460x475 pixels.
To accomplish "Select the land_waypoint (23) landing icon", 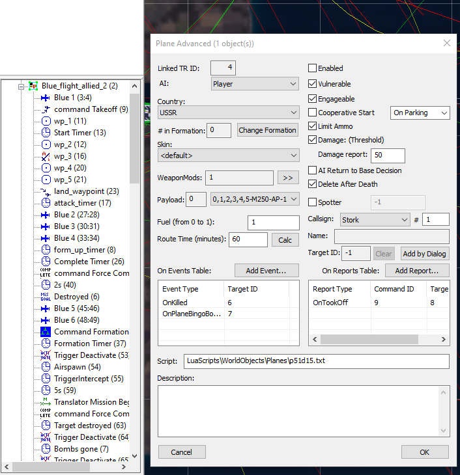I will pos(46,191).
